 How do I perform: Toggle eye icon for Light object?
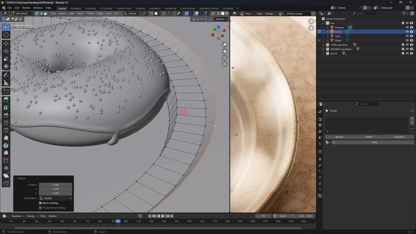point(407,36)
